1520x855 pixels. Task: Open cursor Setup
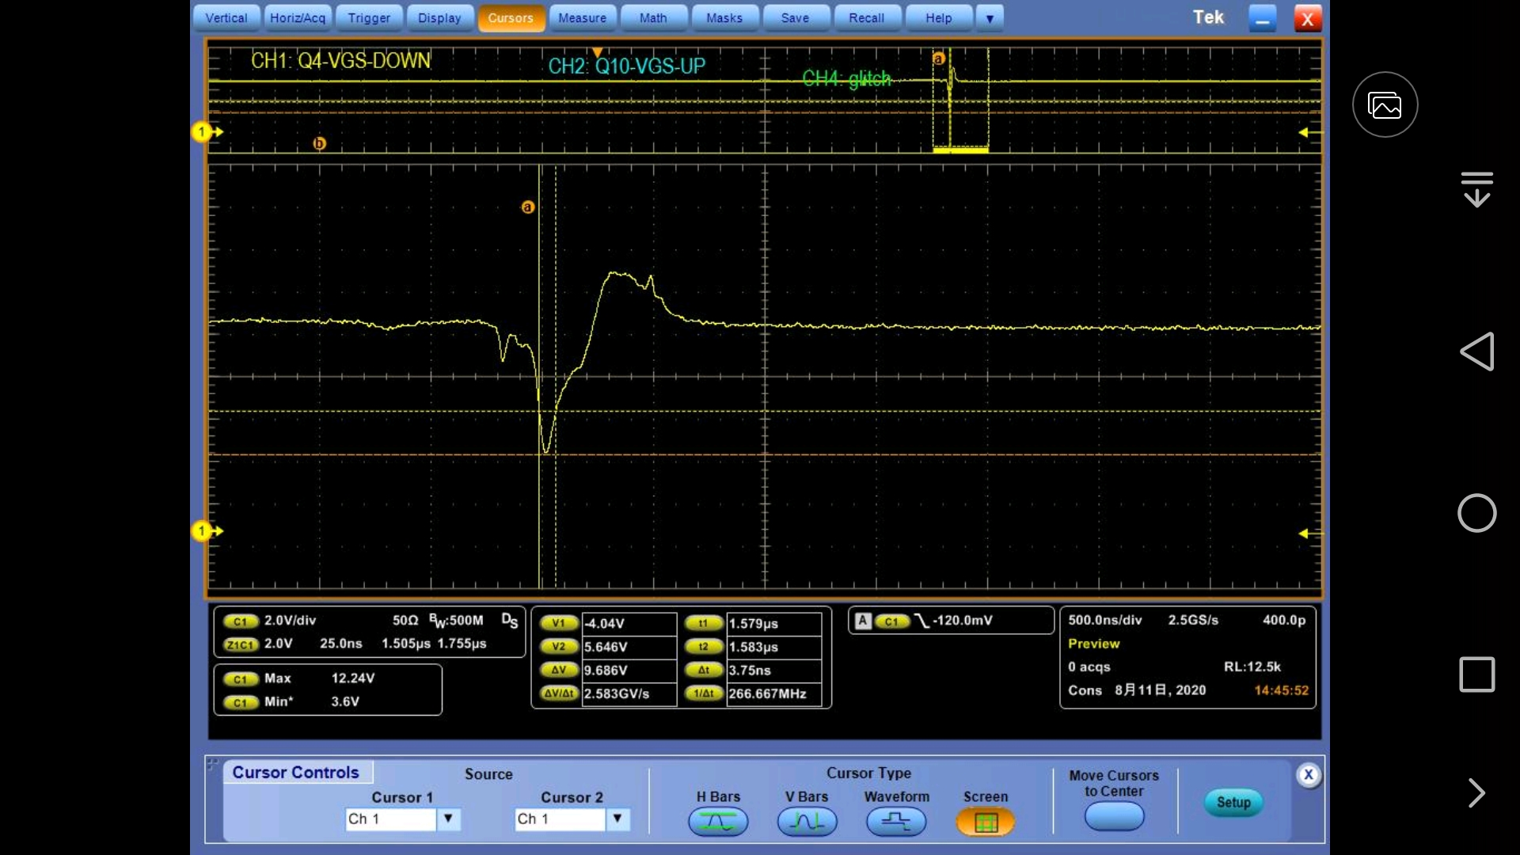(x=1233, y=802)
